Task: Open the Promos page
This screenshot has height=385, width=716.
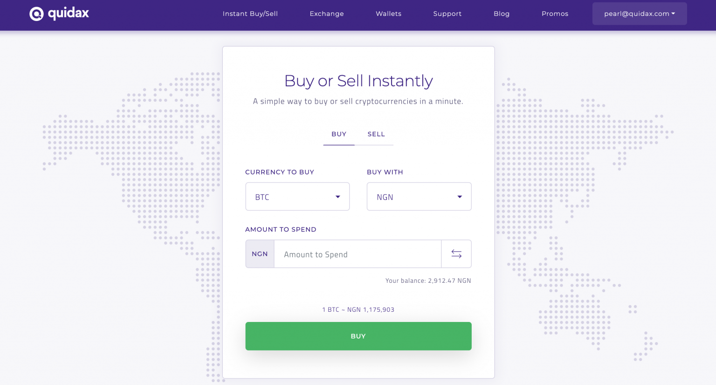Action: click(x=555, y=14)
